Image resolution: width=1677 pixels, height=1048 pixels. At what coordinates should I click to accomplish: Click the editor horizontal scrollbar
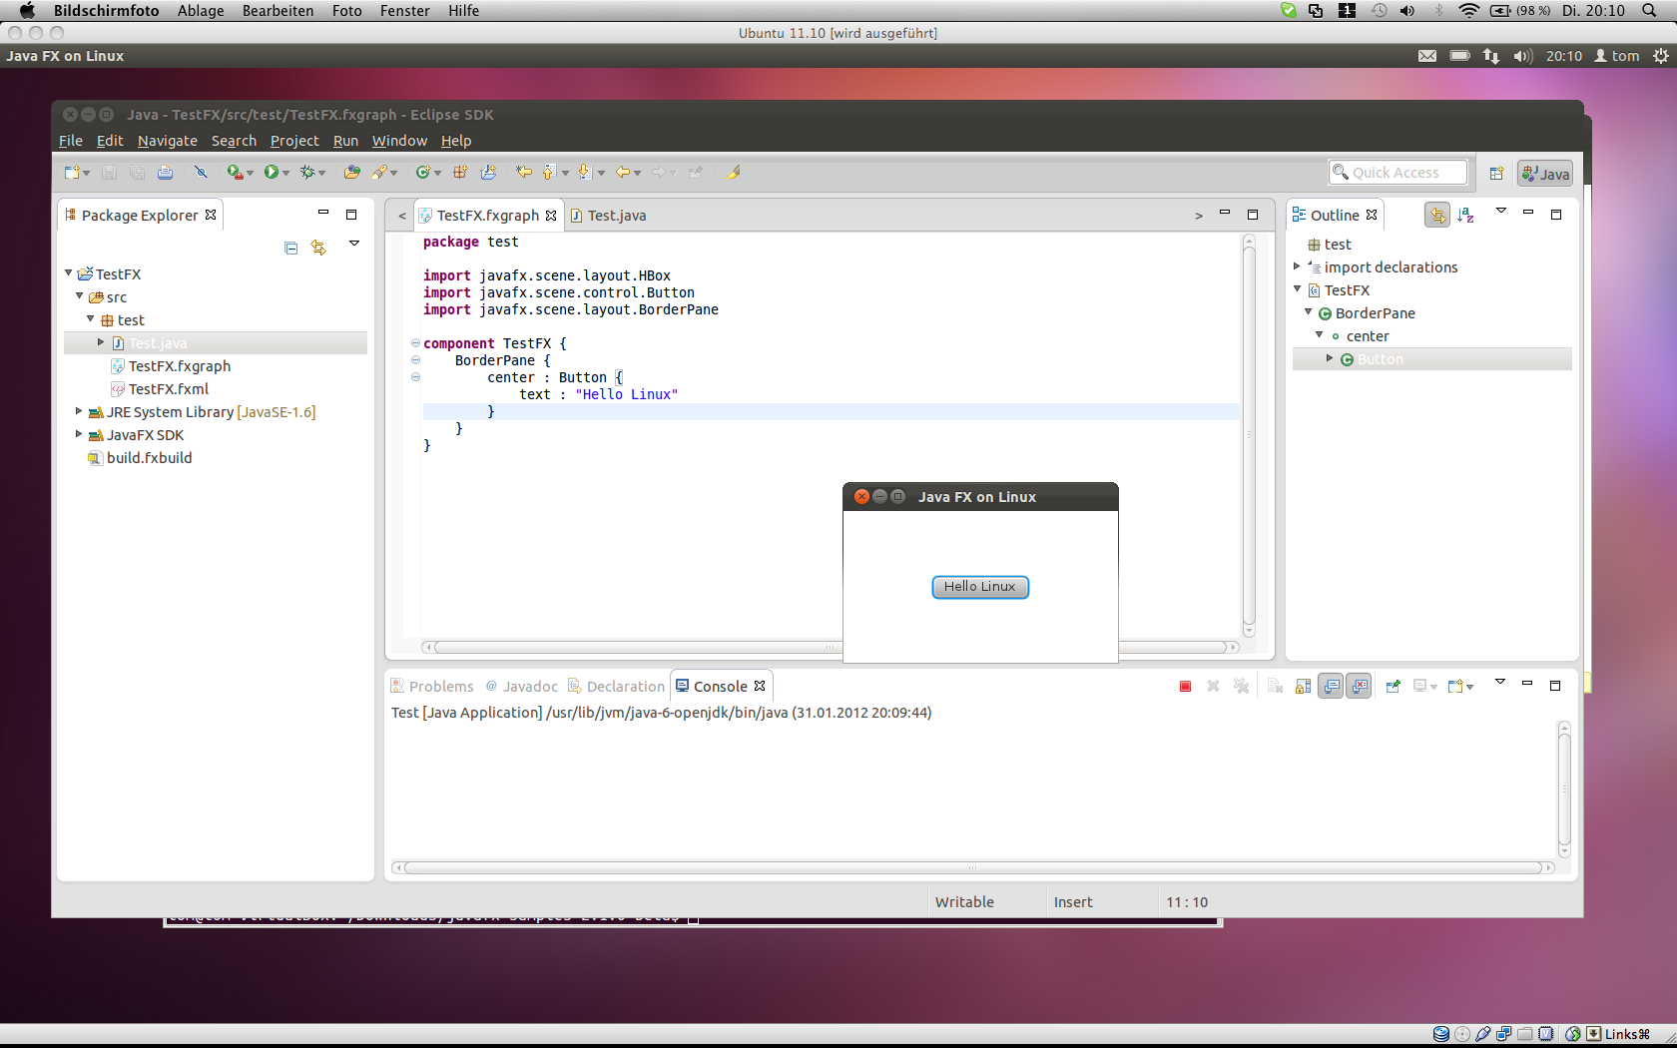[639, 648]
